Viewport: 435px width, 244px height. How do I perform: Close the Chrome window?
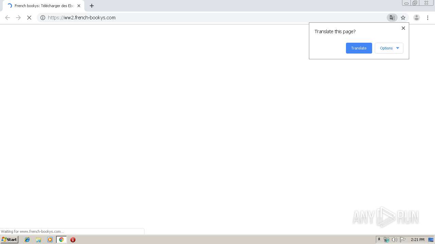point(426,3)
